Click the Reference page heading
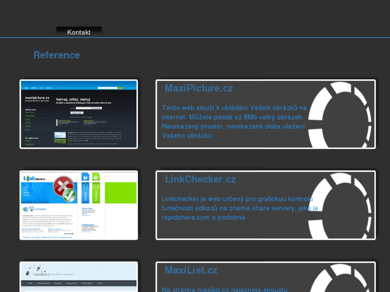Screen dimensions: 390x292 click(57, 55)
